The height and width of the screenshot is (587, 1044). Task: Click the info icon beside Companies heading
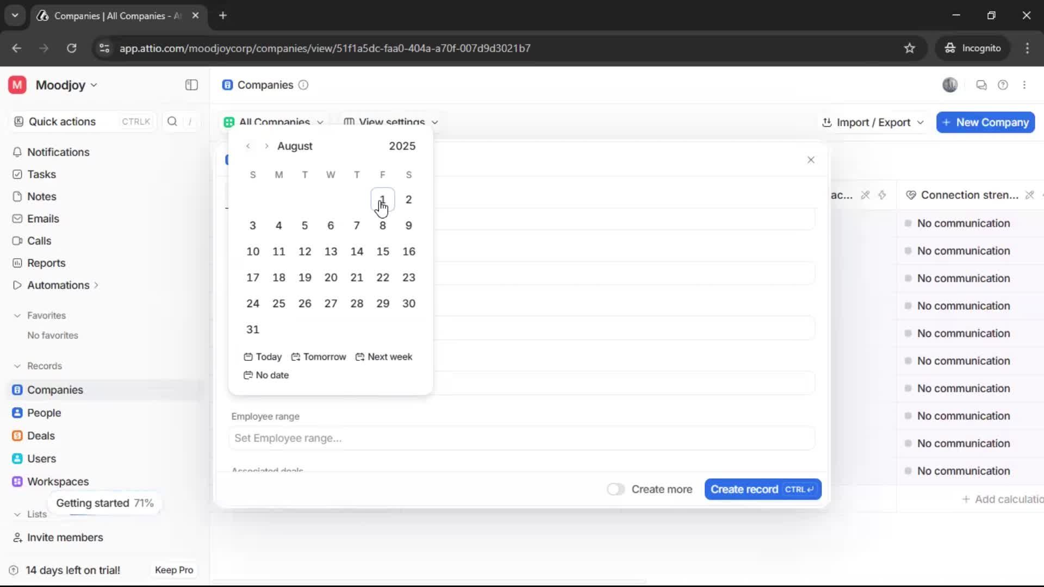click(302, 85)
